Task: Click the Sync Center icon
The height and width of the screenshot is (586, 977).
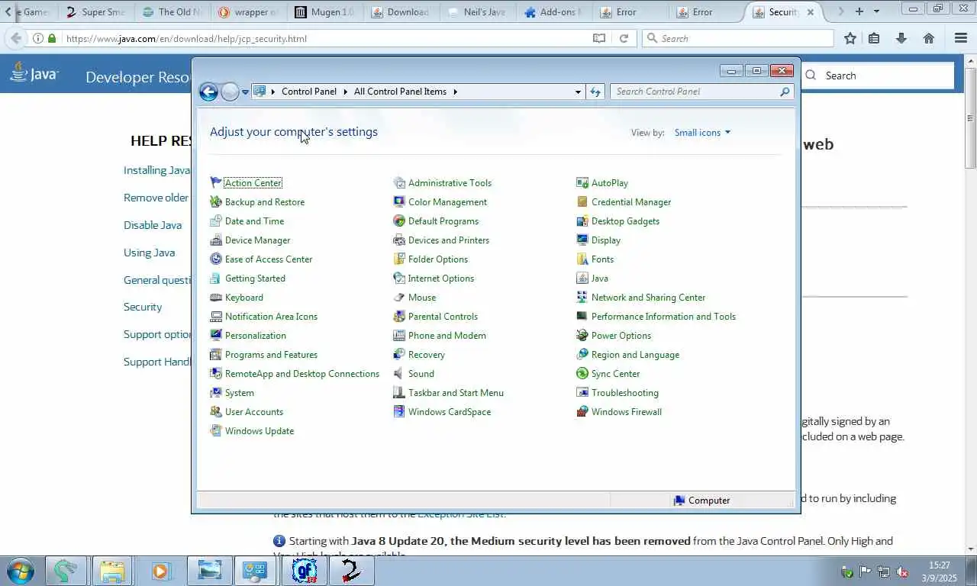Action: coord(582,374)
